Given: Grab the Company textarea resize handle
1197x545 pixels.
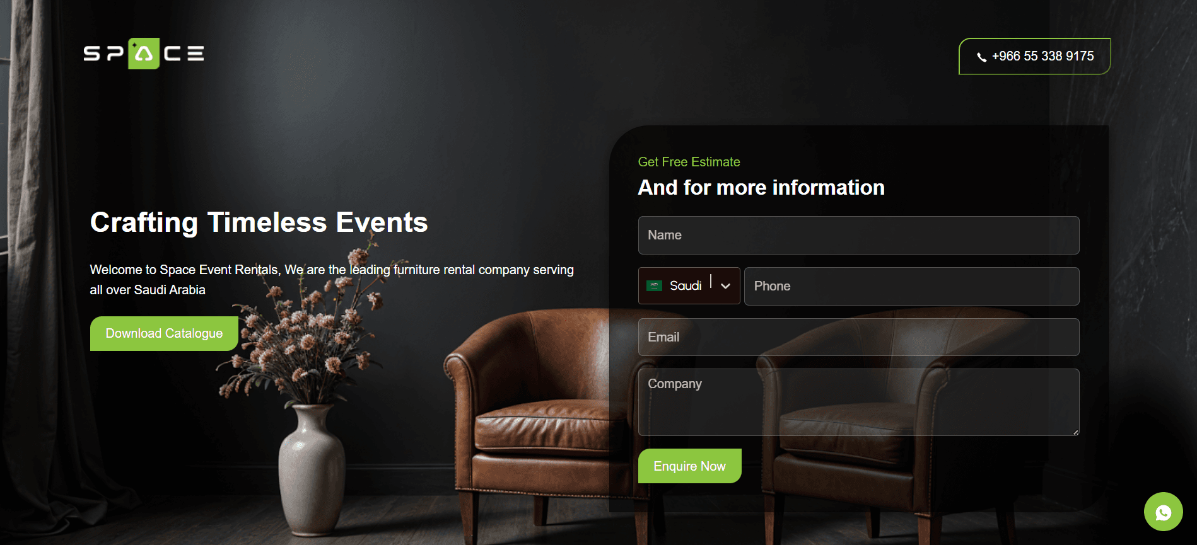Looking at the screenshot, I should [1075, 432].
